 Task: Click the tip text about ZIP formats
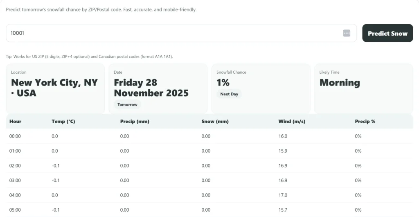pos(90,57)
